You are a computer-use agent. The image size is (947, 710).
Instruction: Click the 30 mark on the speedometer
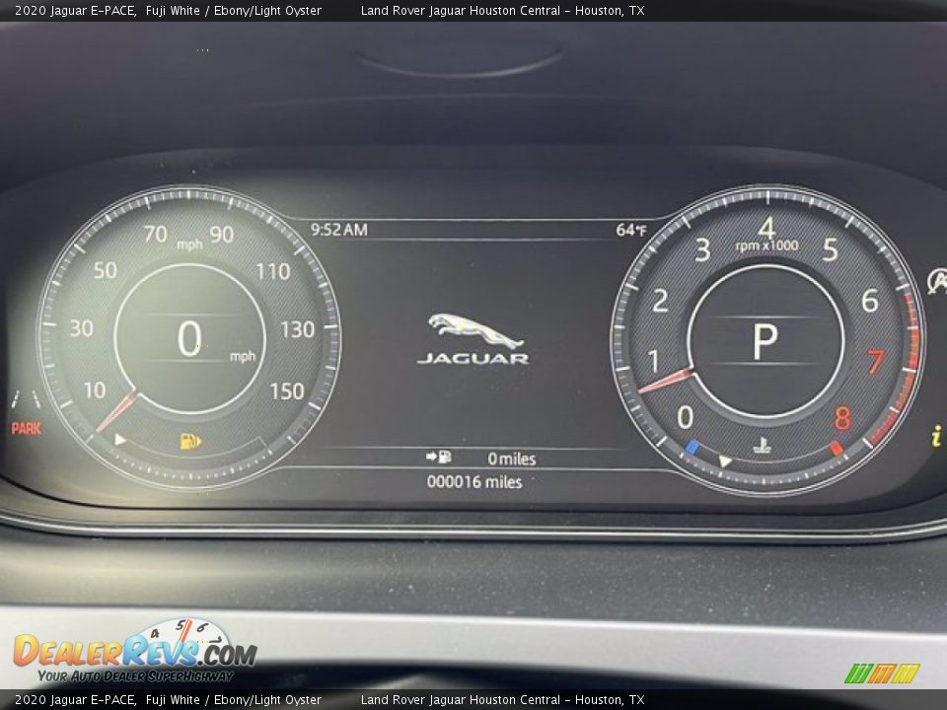82,328
